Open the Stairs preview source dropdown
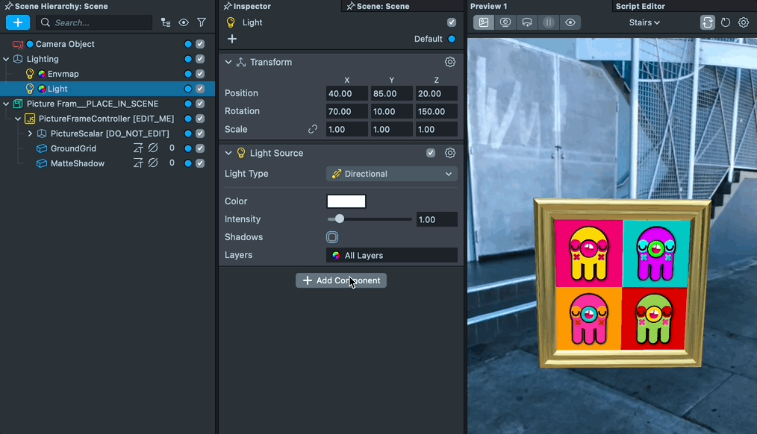This screenshot has height=434, width=757. tap(644, 22)
